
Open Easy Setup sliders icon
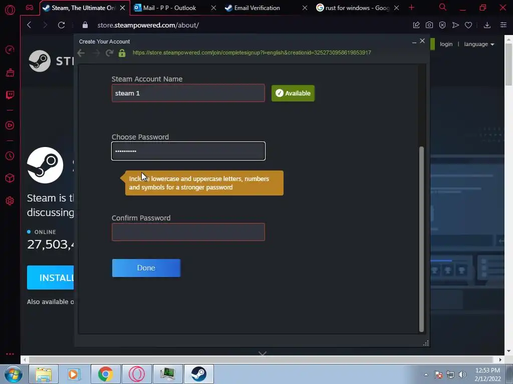(503, 25)
